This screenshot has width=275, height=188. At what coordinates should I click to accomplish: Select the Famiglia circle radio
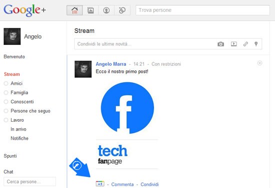(6, 93)
